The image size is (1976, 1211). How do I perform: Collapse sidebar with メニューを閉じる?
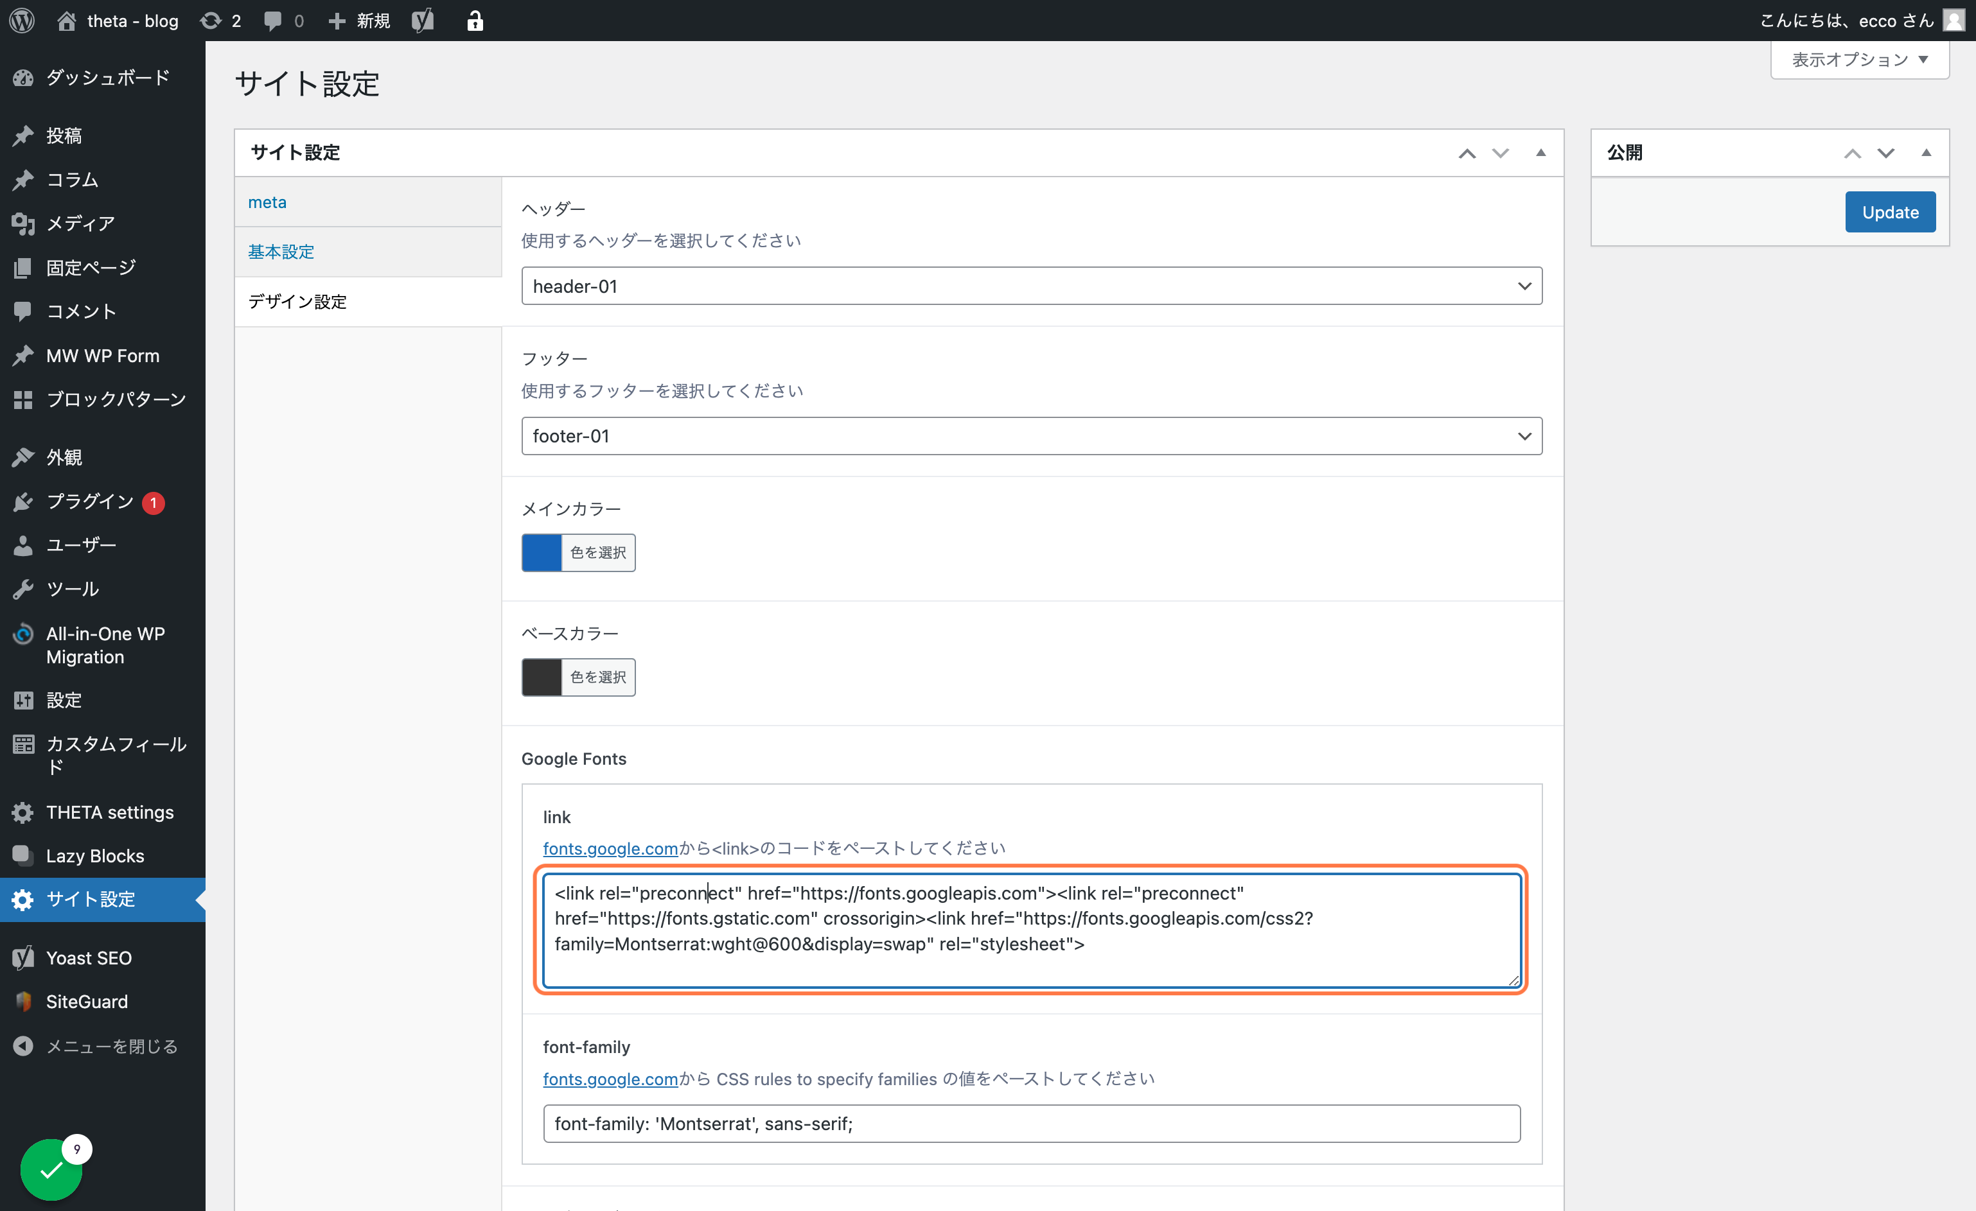click(x=103, y=1046)
